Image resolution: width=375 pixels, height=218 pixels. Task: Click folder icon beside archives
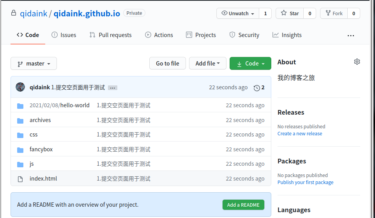(x=20, y=121)
